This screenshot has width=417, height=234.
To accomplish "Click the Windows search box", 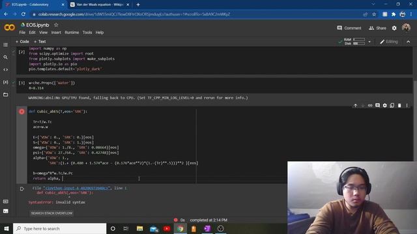I will pyautogui.click(x=59, y=228).
